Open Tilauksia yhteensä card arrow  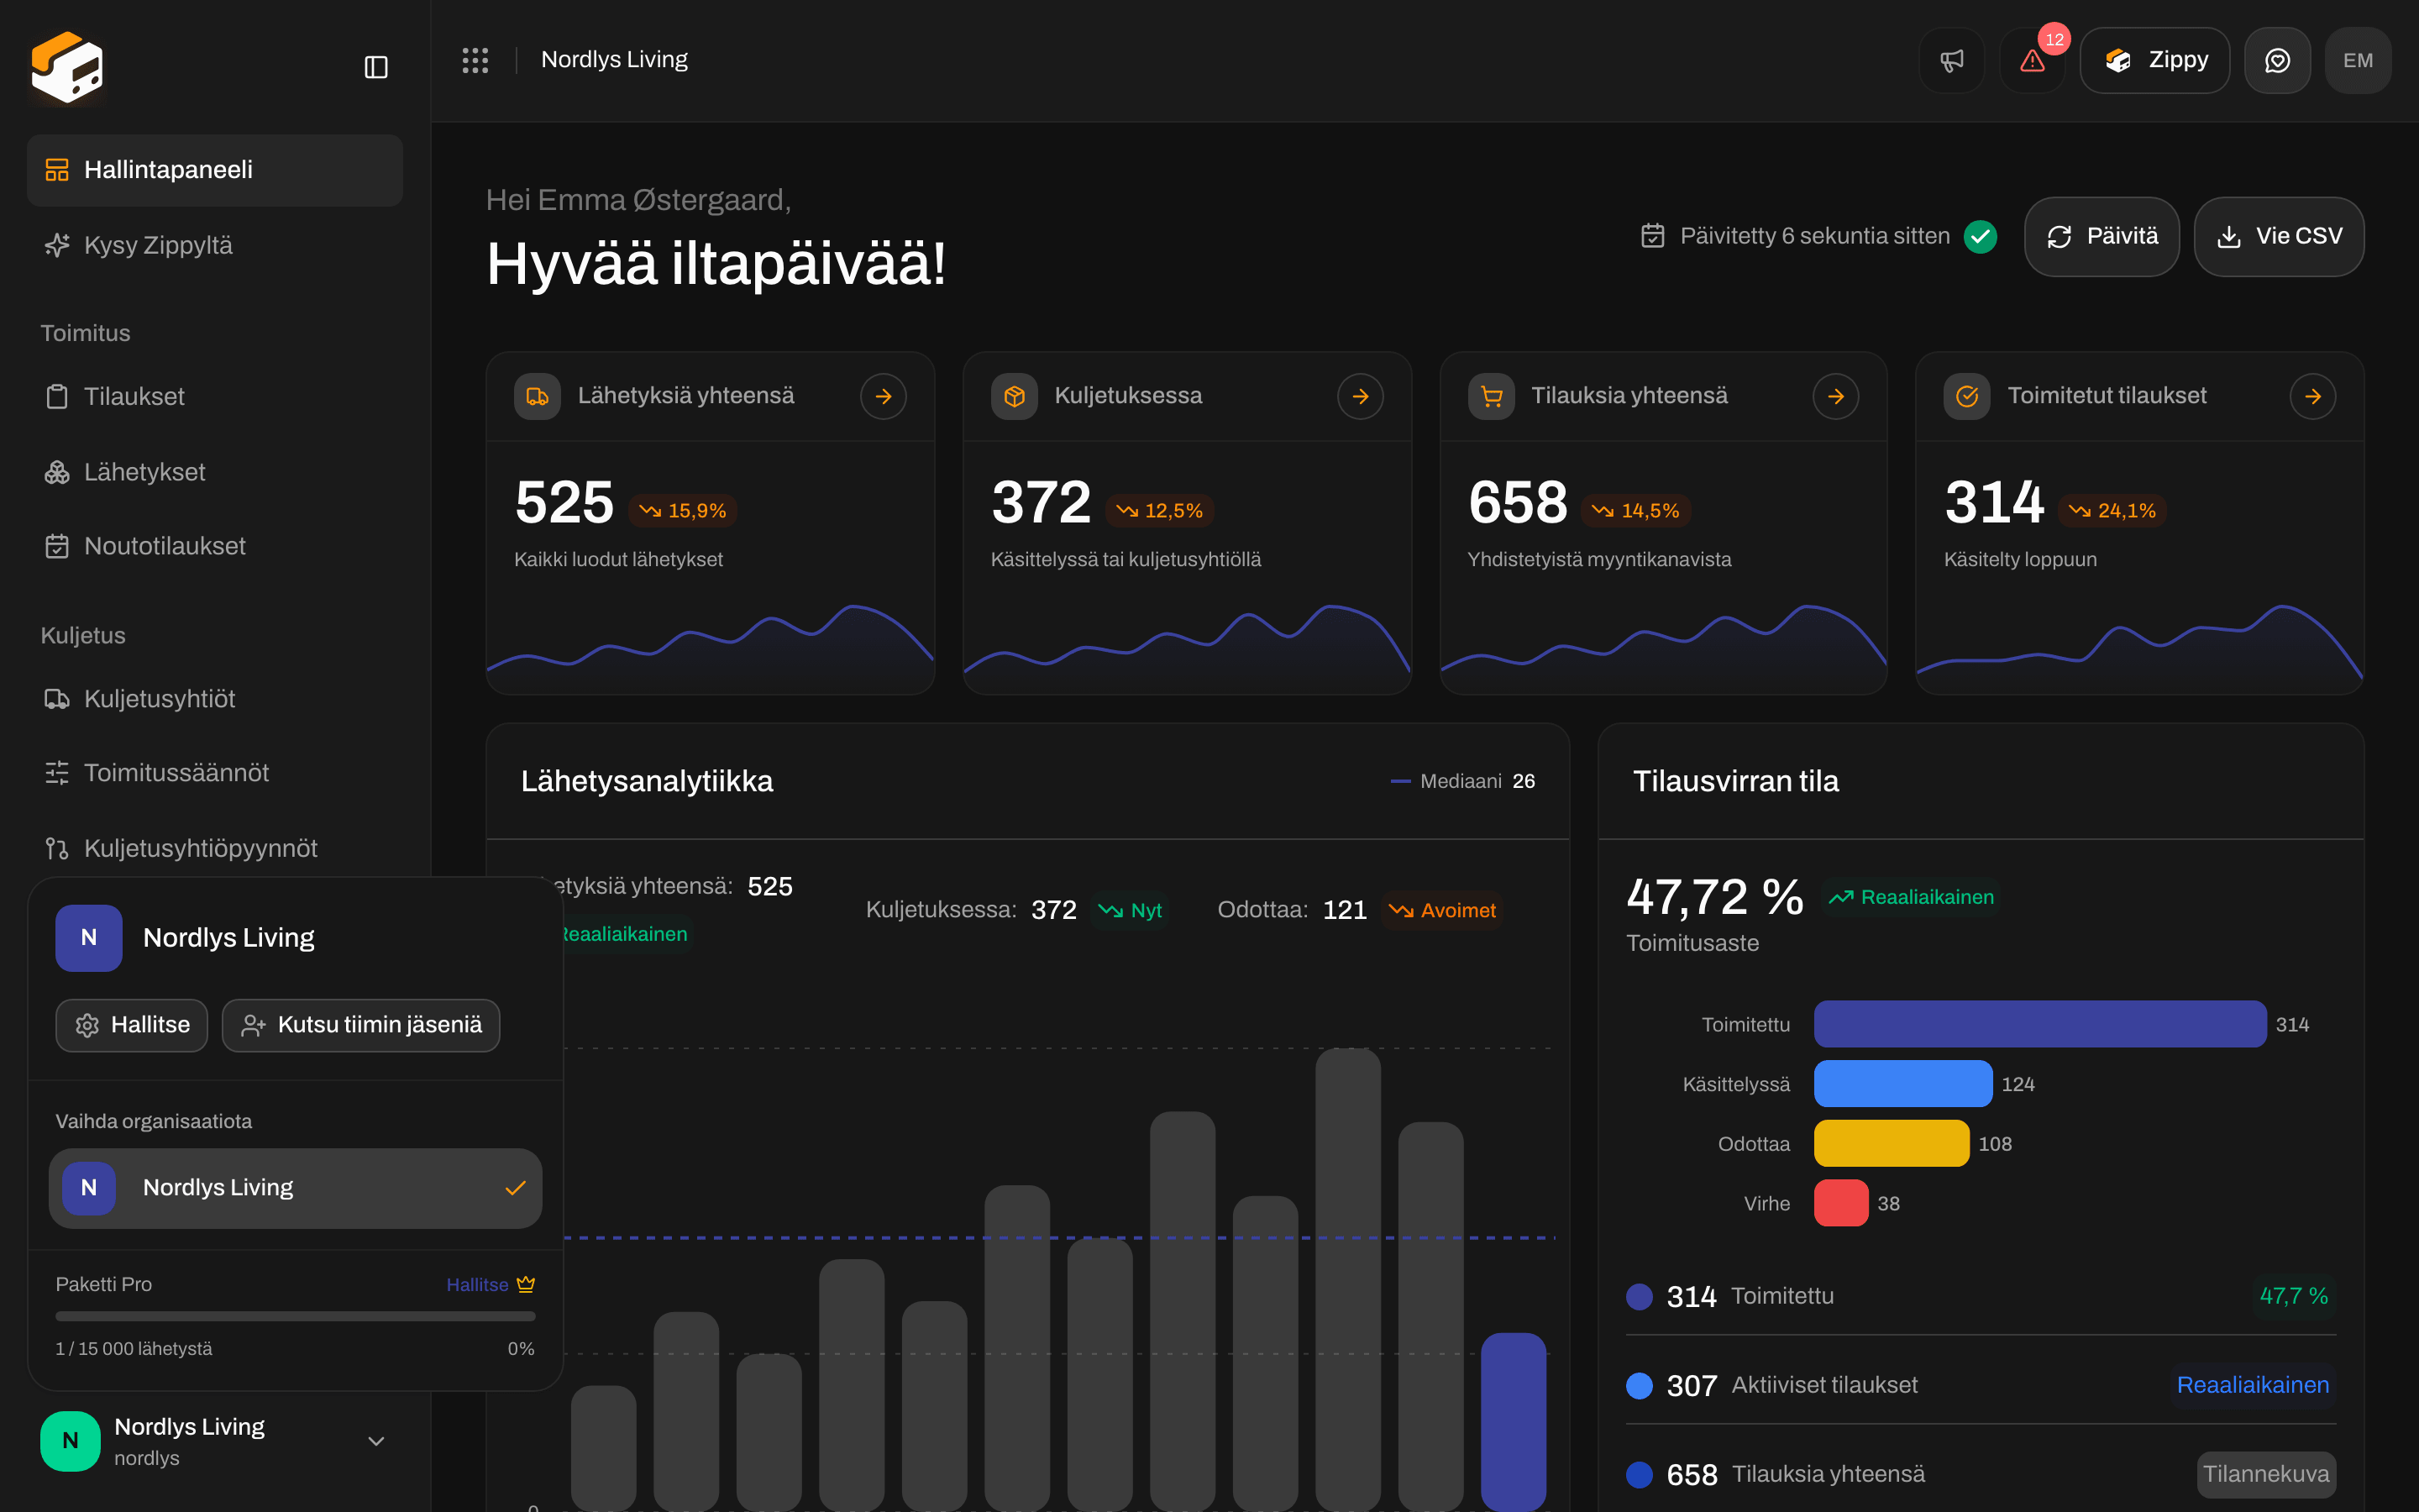[1836, 396]
